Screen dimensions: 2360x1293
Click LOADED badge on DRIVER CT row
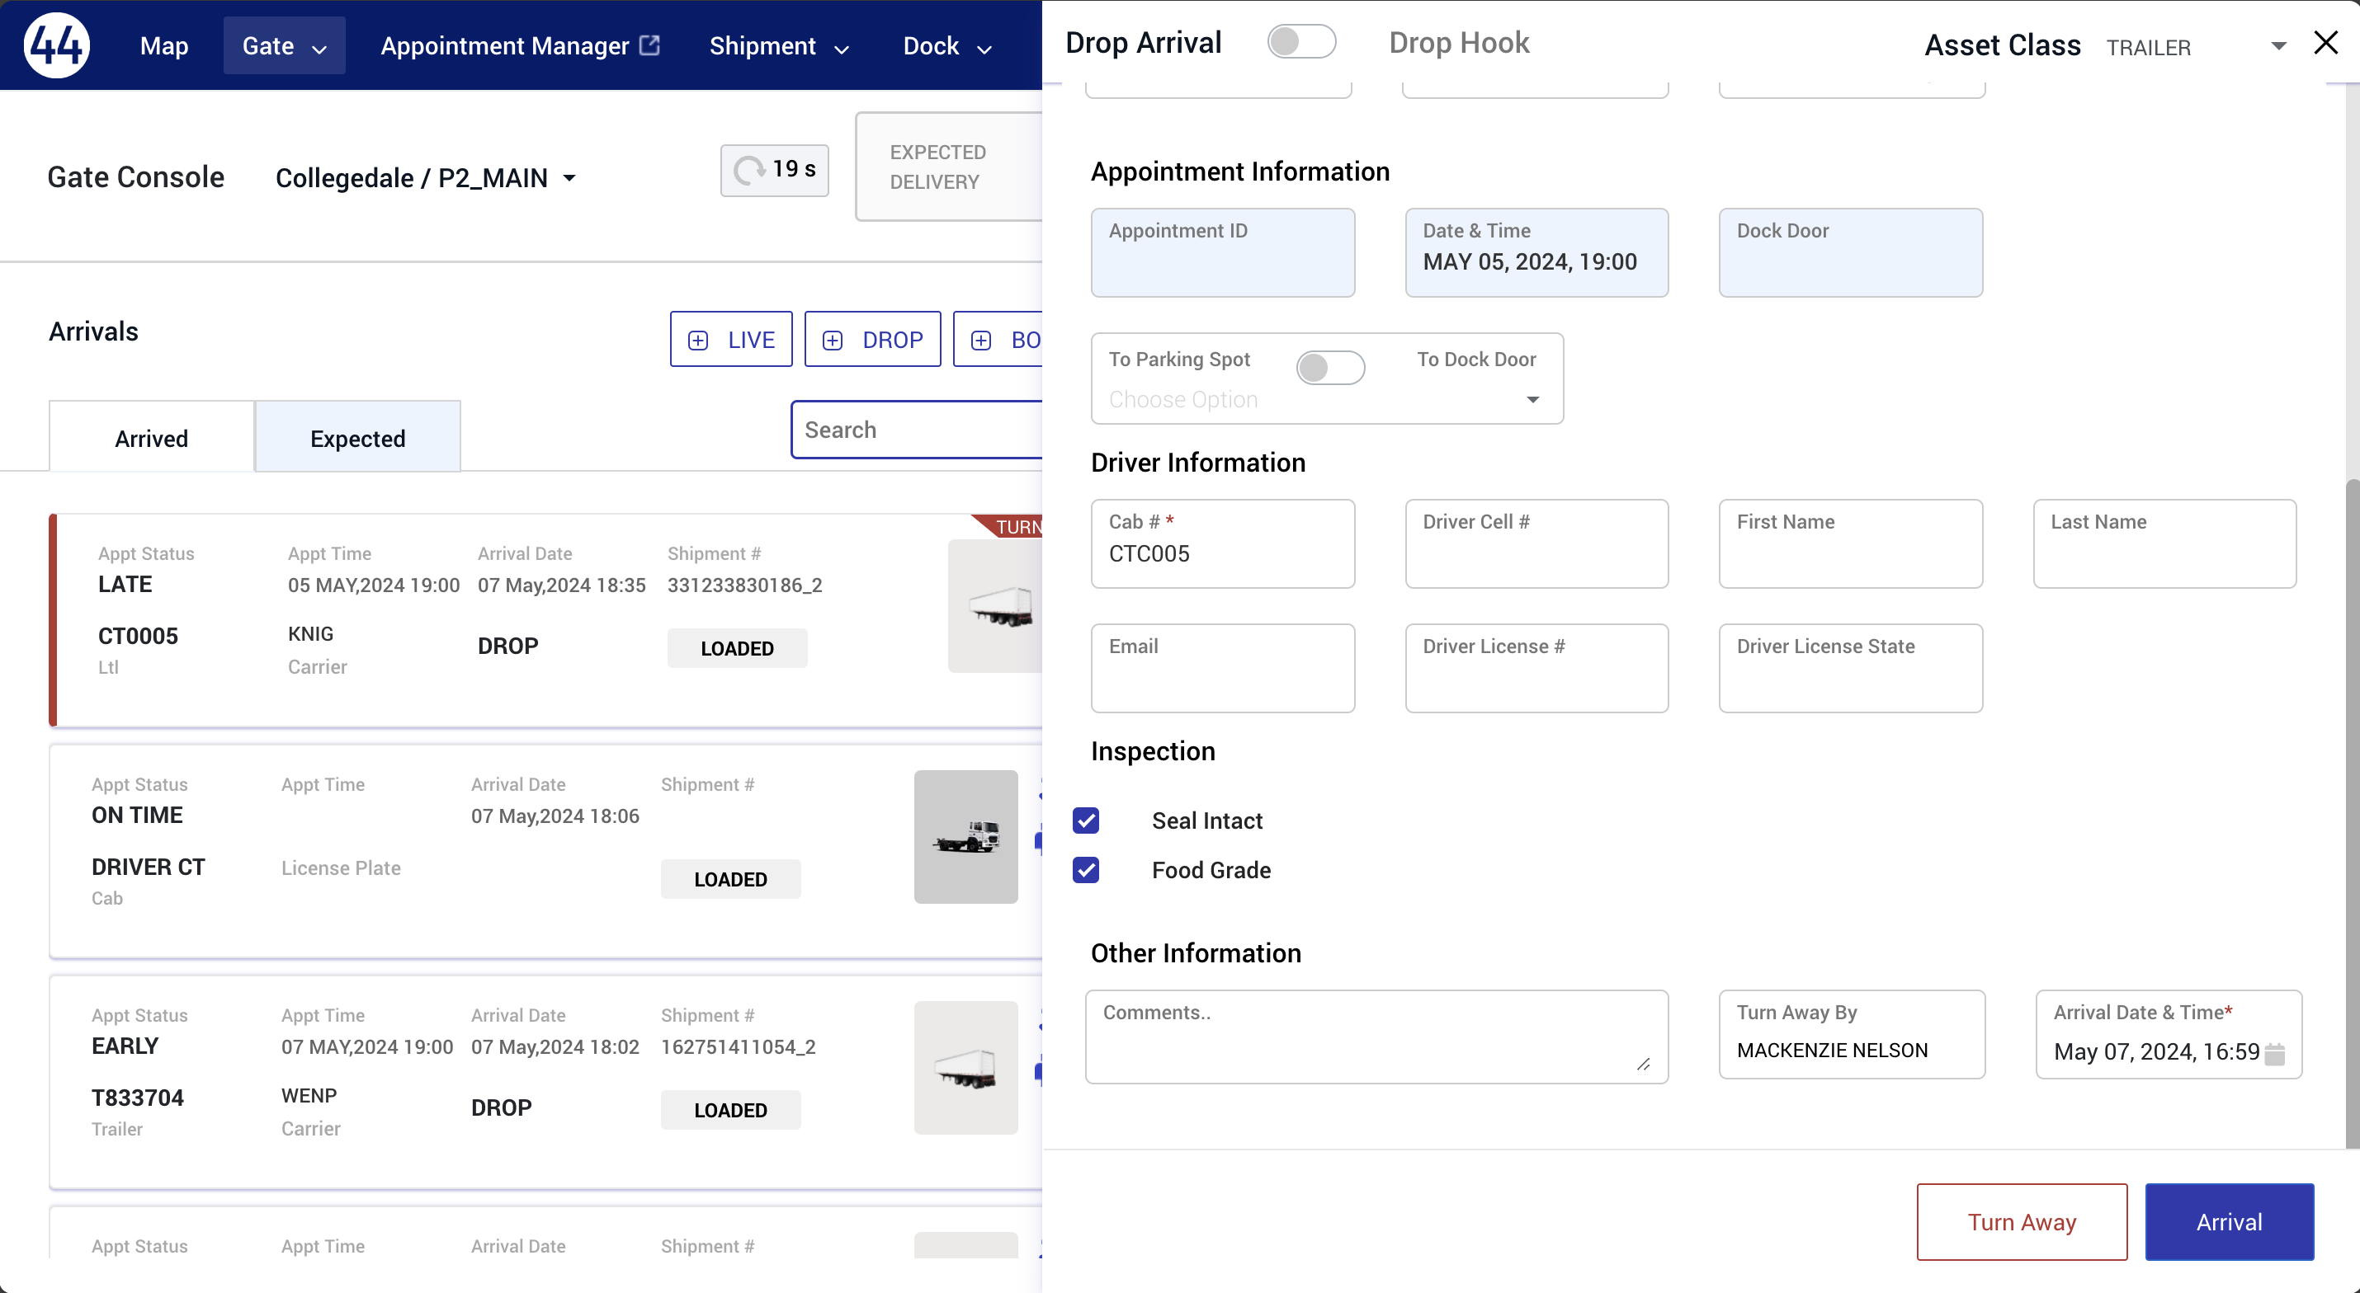(730, 879)
